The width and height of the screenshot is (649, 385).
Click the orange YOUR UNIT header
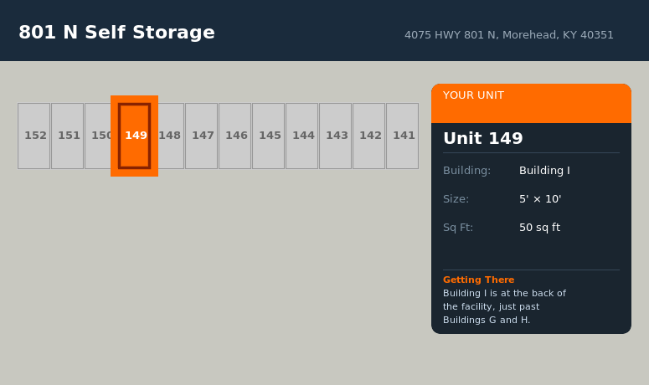531,103
